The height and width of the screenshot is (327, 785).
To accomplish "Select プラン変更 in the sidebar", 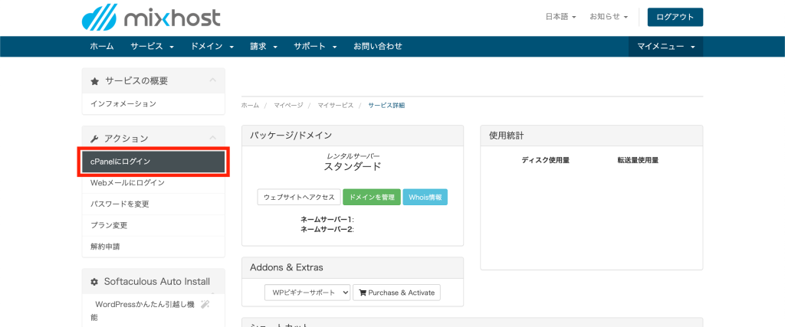I will coord(153,225).
